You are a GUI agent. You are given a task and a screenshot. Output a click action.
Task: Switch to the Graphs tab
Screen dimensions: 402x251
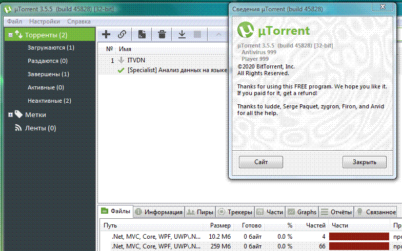(x=302, y=212)
